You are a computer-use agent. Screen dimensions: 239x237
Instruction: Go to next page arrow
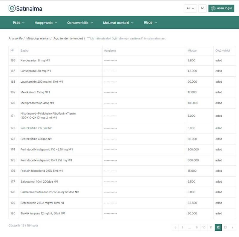[x=232, y=227]
